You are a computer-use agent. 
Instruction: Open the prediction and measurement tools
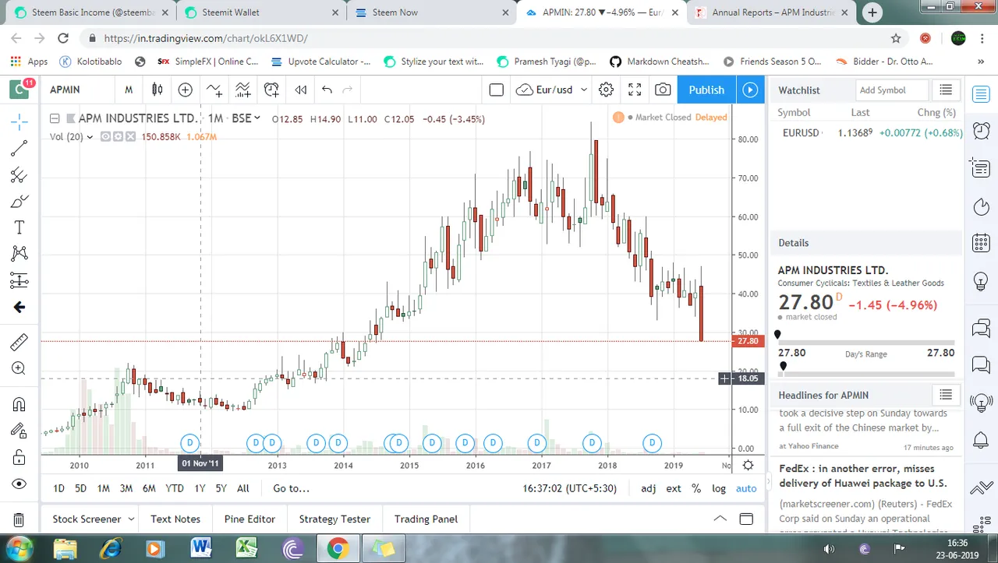tap(19, 280)
